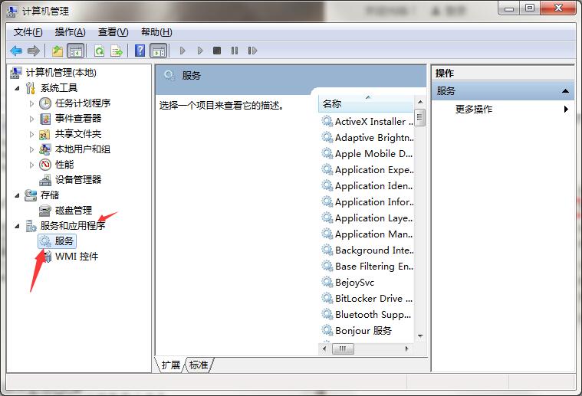582x396 pixels.
Task: Collapse the 系统工具 tree node
Action: point(17,88)
